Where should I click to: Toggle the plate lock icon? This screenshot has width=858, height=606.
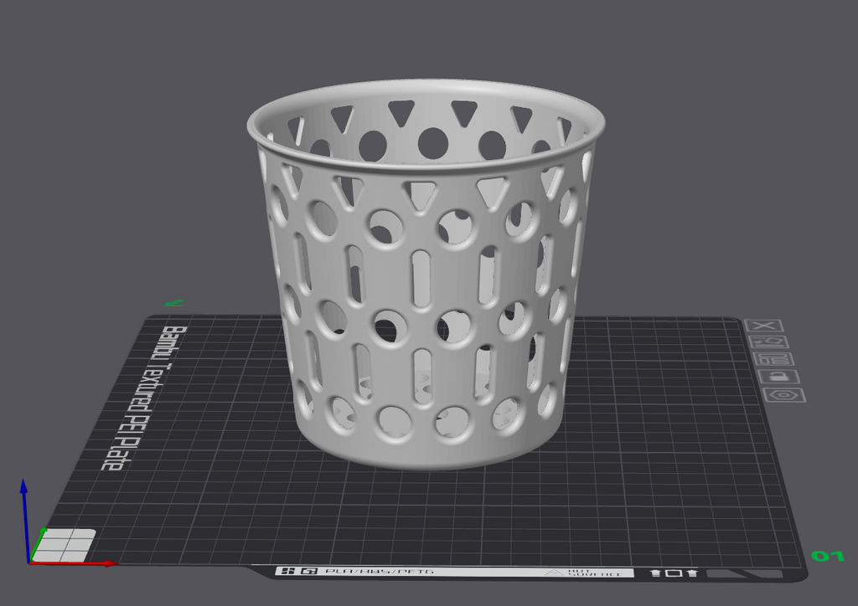pyautogui.click(x=779, y=377)
